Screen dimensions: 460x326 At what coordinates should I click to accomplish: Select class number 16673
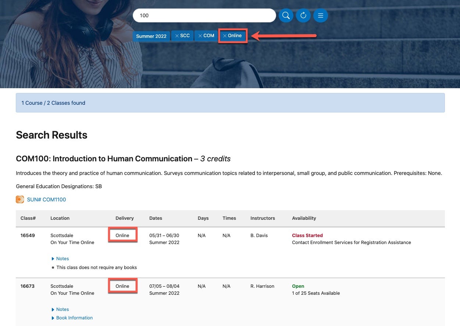[x=28, y=286]
